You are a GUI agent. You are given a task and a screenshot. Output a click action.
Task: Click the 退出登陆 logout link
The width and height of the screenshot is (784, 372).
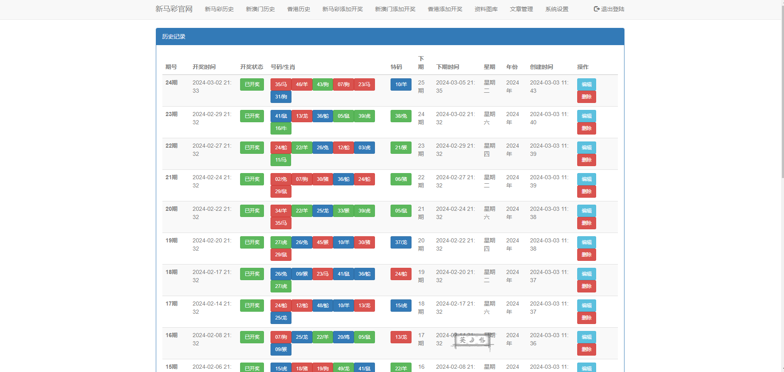point(609,9)
